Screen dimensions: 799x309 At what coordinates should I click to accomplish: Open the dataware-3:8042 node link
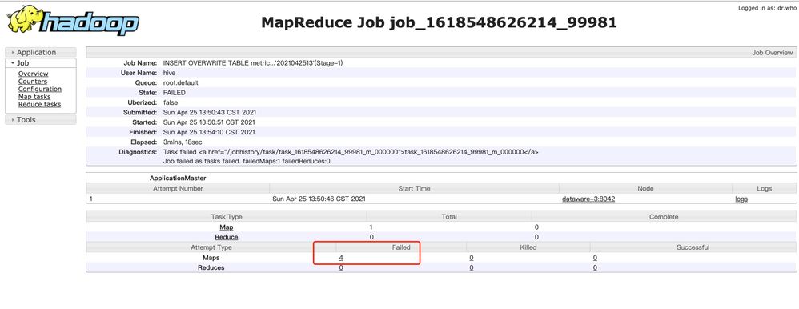pyautogui.click(x=588, y=199)
